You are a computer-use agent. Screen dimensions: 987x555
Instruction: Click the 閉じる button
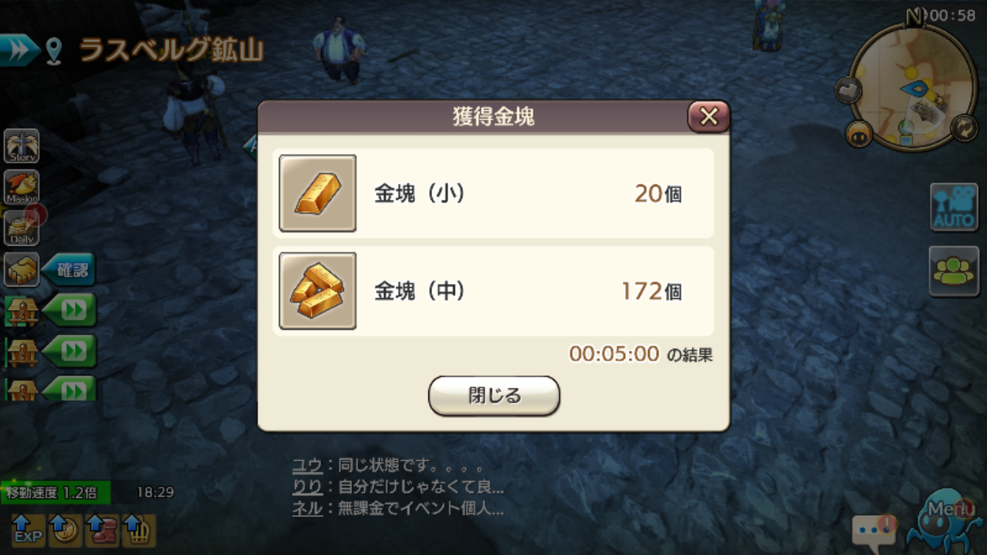(x=494, y=396)
